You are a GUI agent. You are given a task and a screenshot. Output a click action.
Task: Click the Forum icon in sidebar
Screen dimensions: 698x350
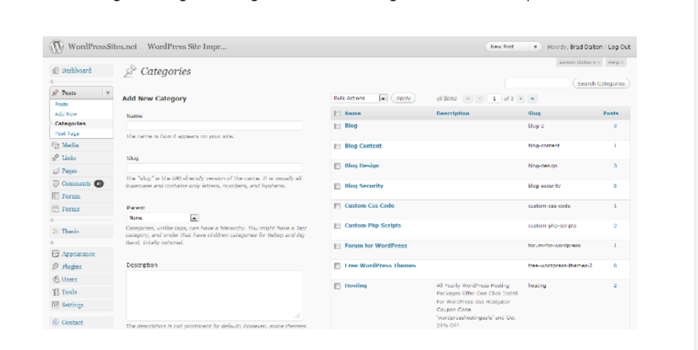pos(56,196)
